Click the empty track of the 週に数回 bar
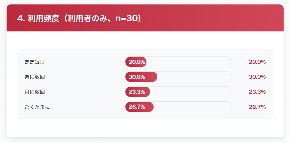This screenshot has height=143, width=289. coord(195,77)
